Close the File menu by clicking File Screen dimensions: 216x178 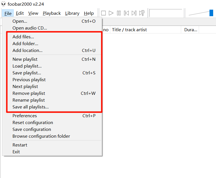click(8, 13)
